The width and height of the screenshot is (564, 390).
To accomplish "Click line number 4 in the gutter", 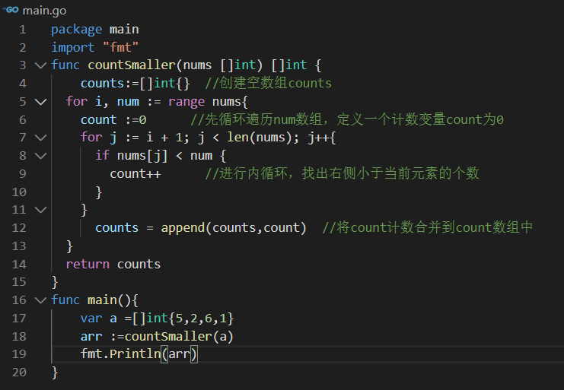I will (23, 84).
